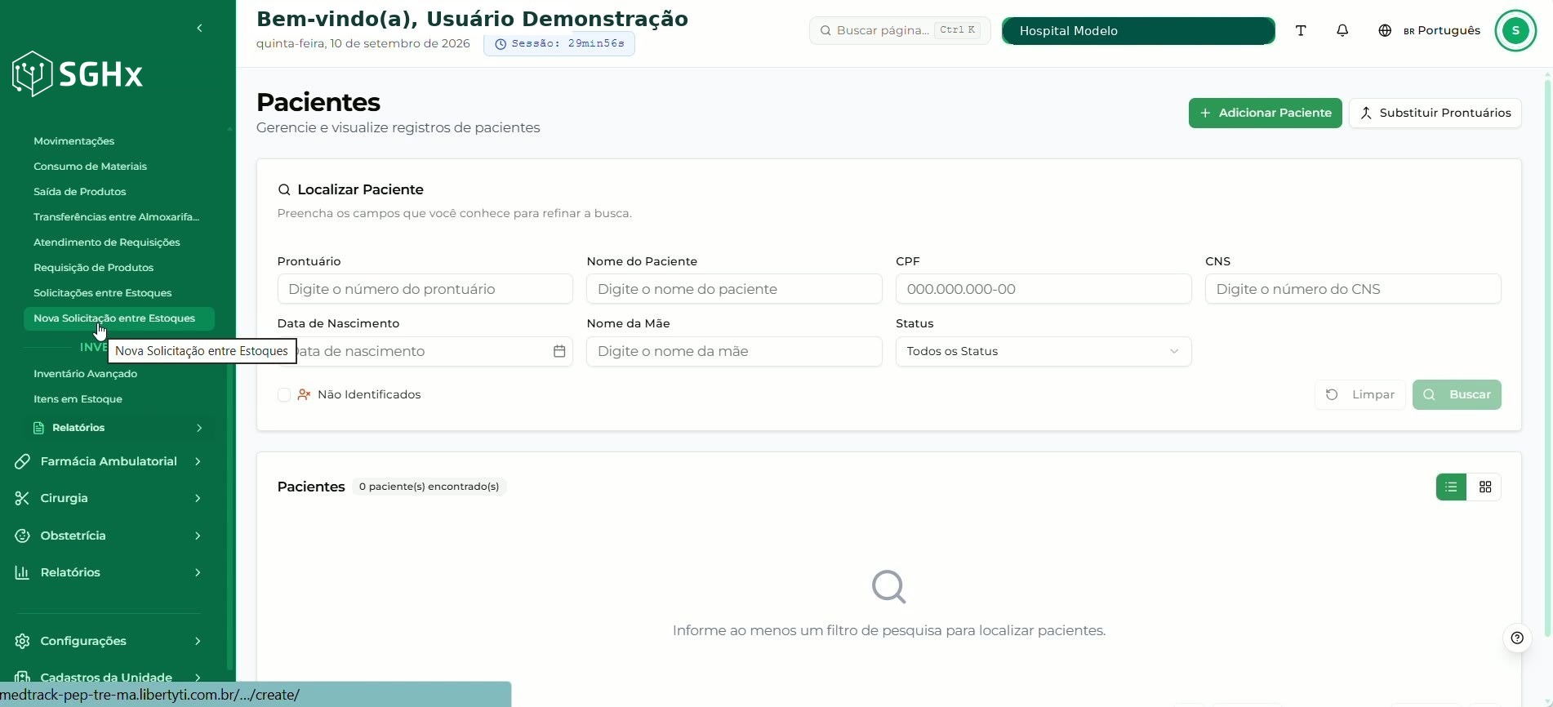Click the Buscar search button

(x=1457, y=394)
